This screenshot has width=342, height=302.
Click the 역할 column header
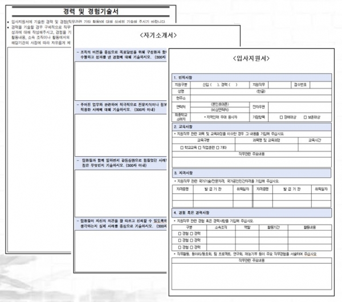pos(247,227)
